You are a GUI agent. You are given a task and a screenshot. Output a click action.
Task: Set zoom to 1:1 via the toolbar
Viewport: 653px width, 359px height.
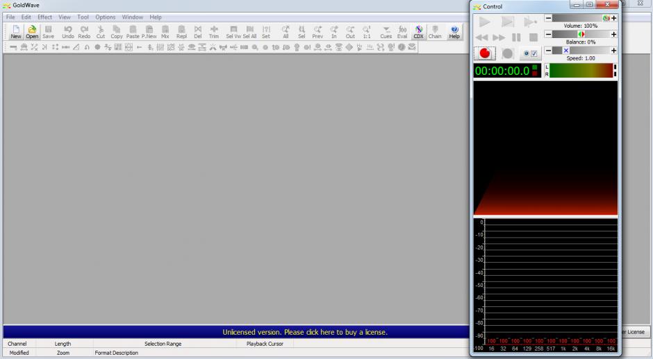367,32
